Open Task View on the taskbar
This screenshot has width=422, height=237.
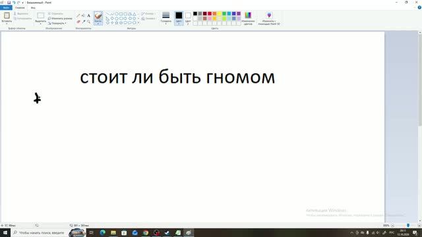click(x=92, y=232)
